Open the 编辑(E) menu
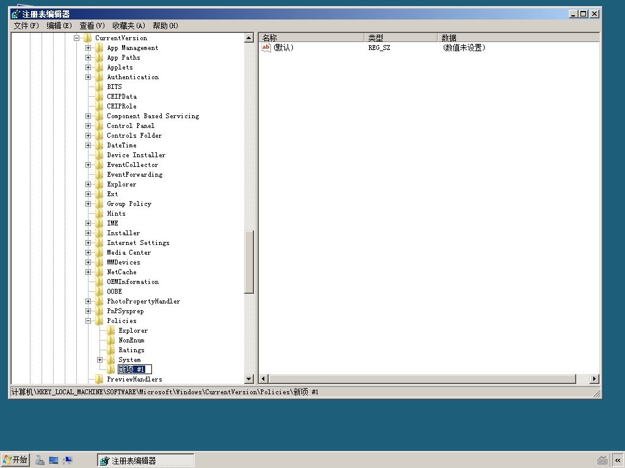Image resolution: width=625 pixels, height=468 pixels. coord(59,26)
